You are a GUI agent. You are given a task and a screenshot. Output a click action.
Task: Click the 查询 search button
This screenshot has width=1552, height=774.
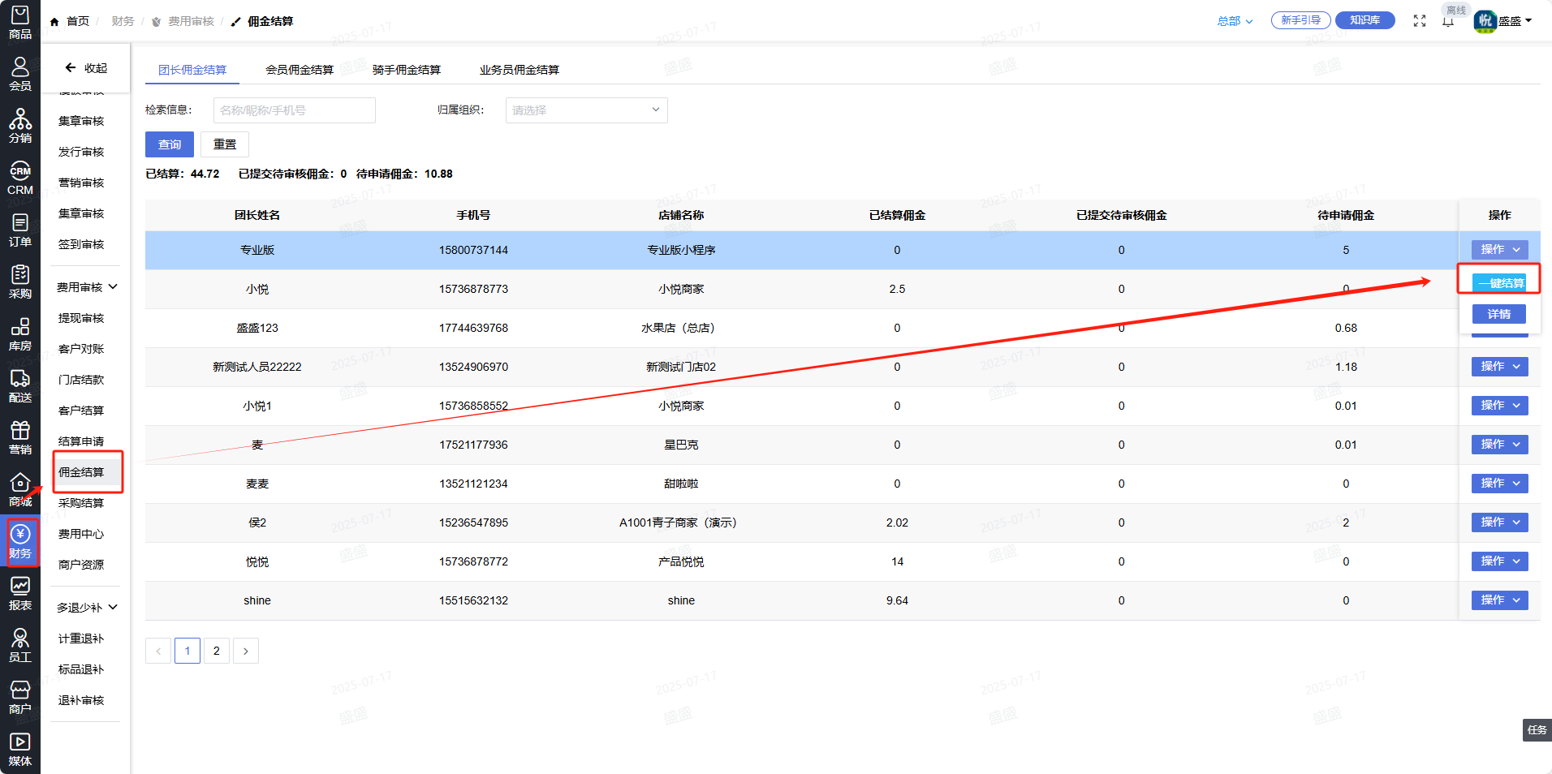169,144
